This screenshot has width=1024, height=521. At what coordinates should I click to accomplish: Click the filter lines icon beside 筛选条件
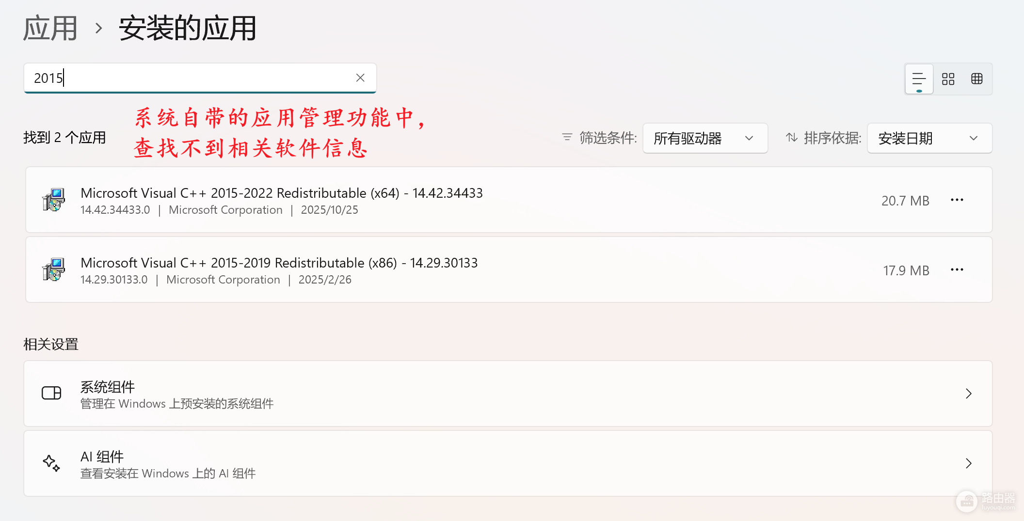(x=567, y=138)
